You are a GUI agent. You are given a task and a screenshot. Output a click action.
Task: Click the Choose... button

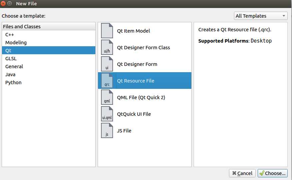(x=273, y=173)
